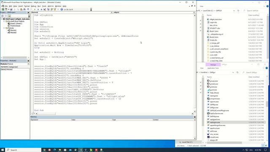Viewport: 270px width, 152px height.
Task: Click View Code icon in Project pane
Action: (x=2, y=16)
